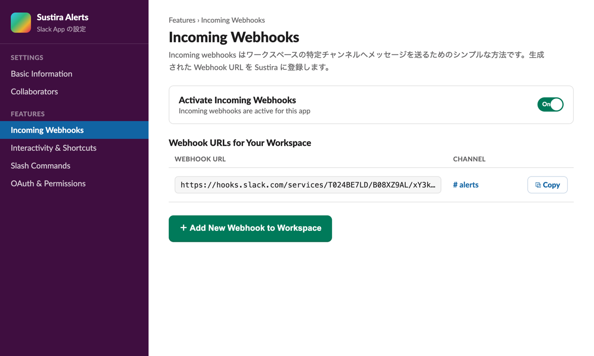Click the webhook URL text field
Image resolution: width=594 pixels, height=356 pixels.
click(x=308, y=185)
